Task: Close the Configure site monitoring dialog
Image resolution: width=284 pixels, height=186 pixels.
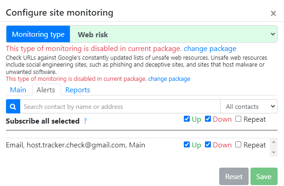Action: pos(273,13)
